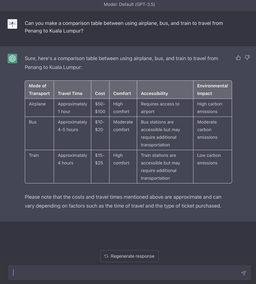This screenshot has width=256, height=284.
Task: Click the Regenerate response button
Action: pyautogui.click(x=129, y=256)
